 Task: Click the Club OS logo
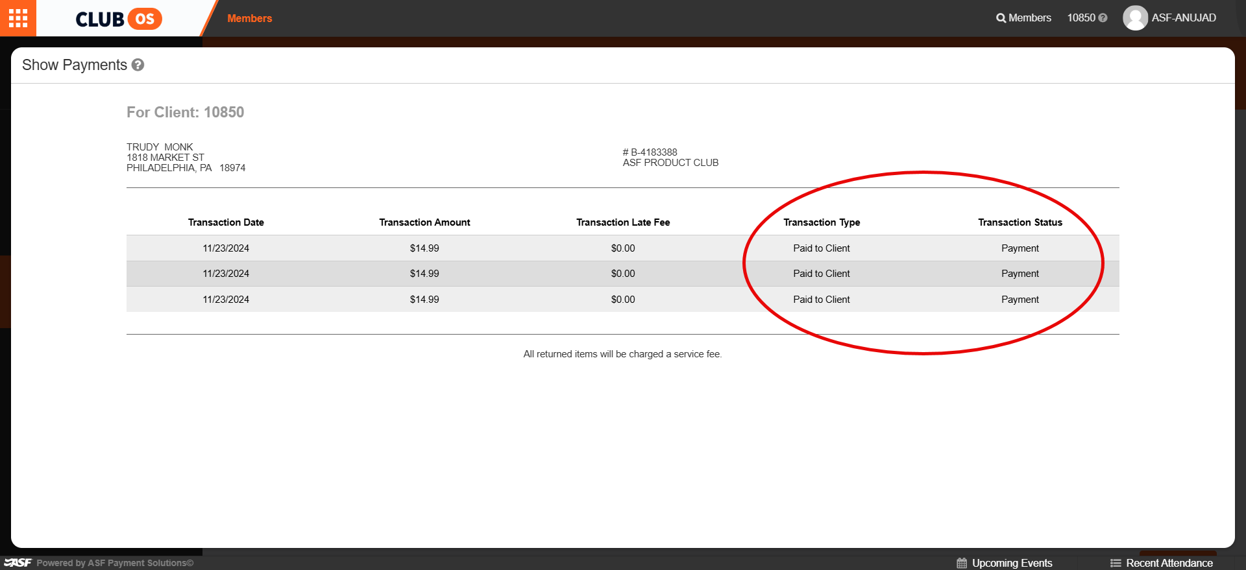tap(119, 19)
